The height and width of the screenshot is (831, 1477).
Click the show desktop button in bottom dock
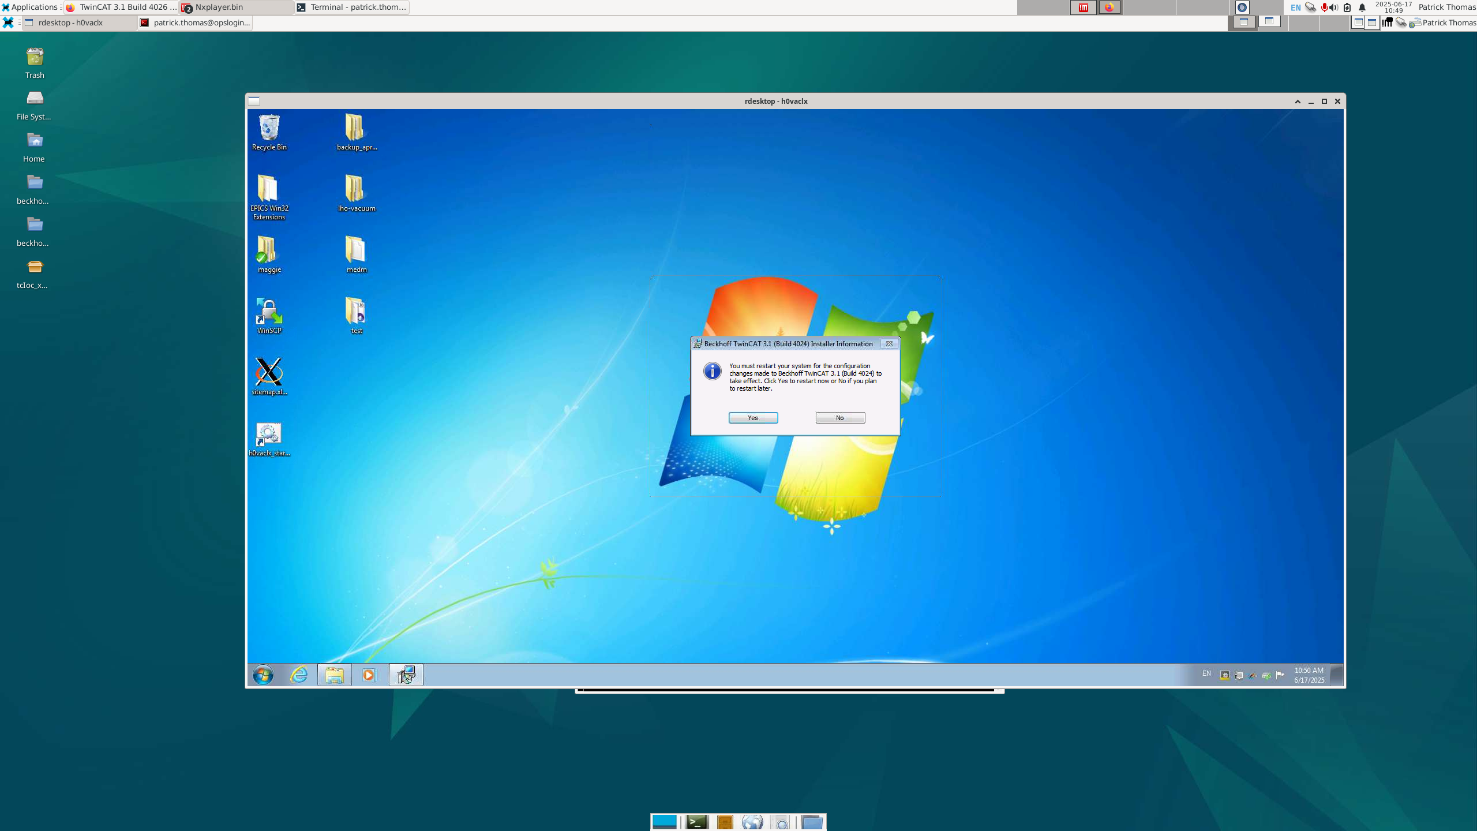(664, 822)
